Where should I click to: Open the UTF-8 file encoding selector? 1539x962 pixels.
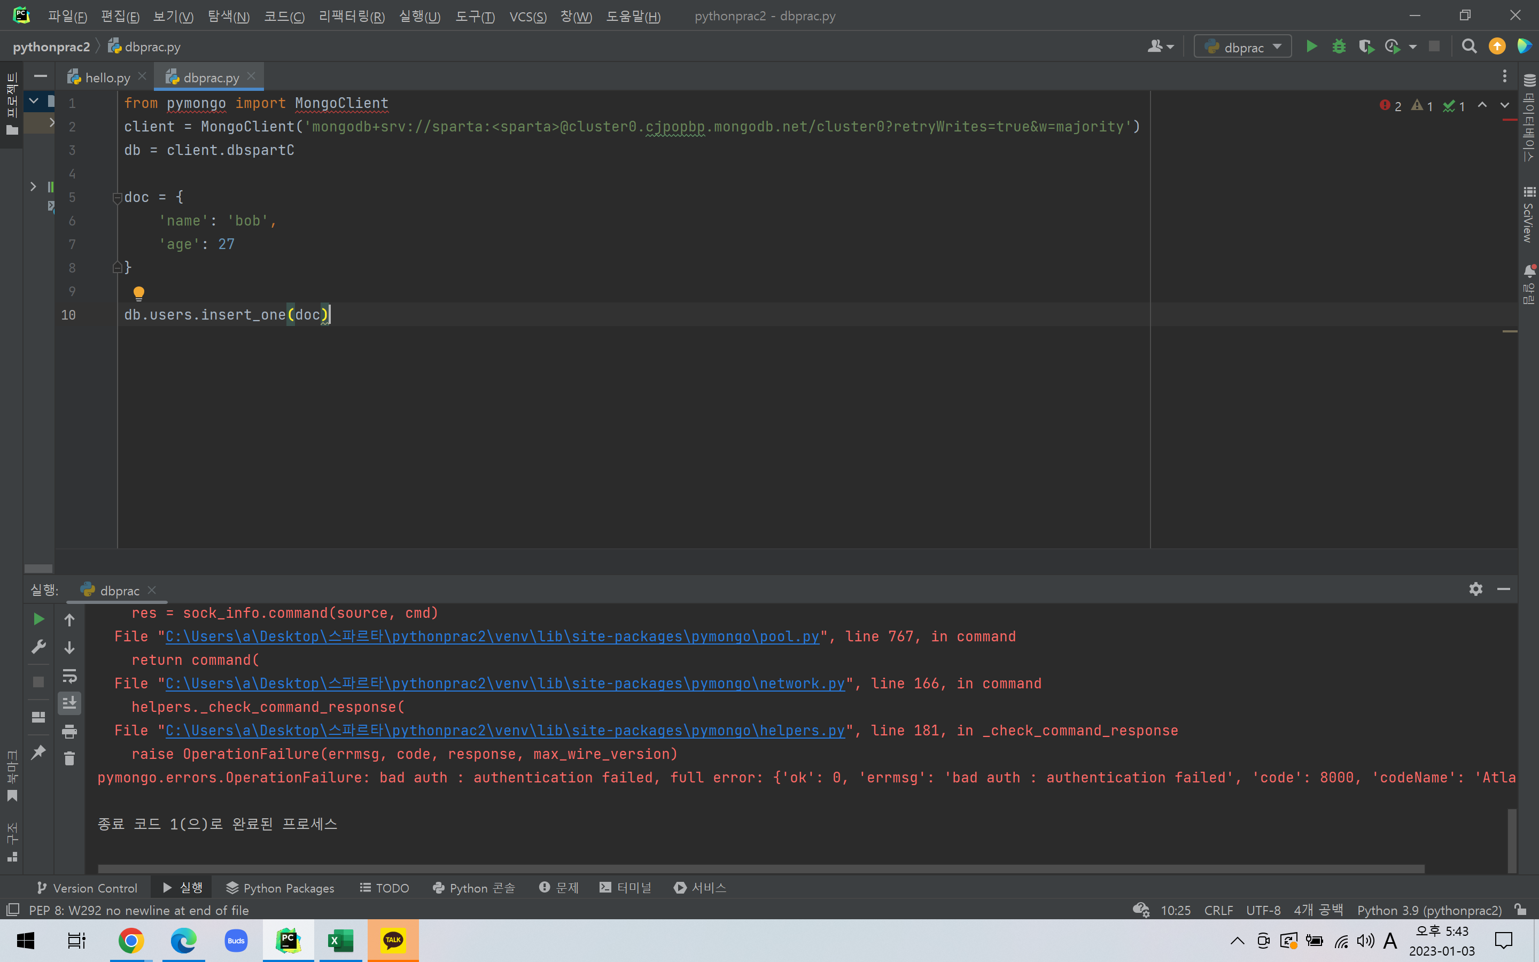(x=1263, y=911)
